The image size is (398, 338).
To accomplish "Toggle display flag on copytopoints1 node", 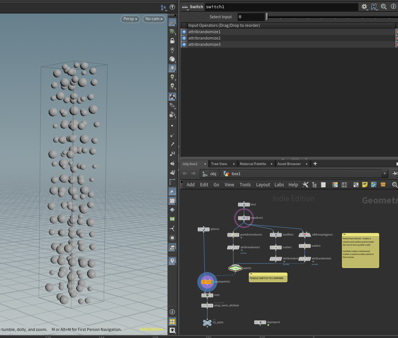I will pyautogui.click(x=213, y=282).
